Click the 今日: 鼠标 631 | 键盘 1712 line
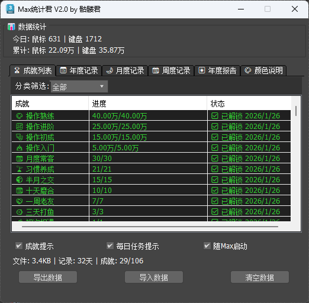The image size is (309, 303). pos(57,39)
